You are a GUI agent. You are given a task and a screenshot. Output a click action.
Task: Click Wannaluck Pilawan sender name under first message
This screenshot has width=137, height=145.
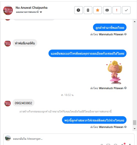[111, 34]
